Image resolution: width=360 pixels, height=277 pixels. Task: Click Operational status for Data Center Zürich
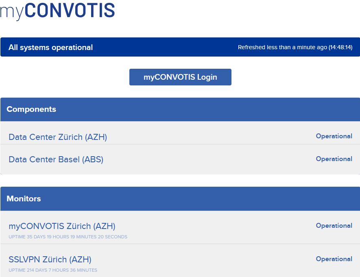(x=334, y=136)
